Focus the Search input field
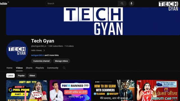Viewport: 180px width, 101px height. pos(82,4)
